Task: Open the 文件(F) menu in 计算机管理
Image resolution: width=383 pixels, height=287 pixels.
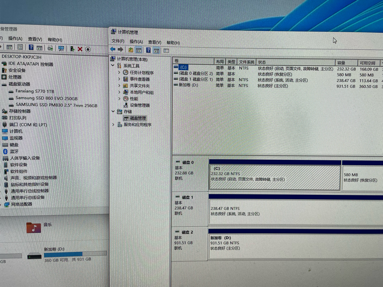Action: coord(118,41)
